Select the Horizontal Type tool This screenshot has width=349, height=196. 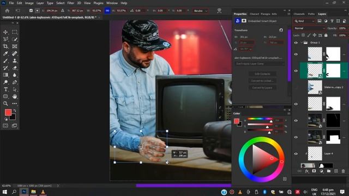point(5,89)
